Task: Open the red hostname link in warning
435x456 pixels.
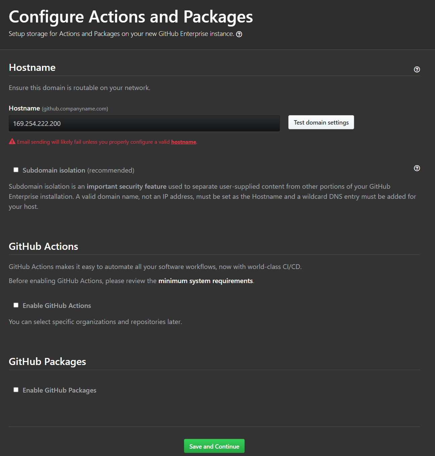Action: 184,142
